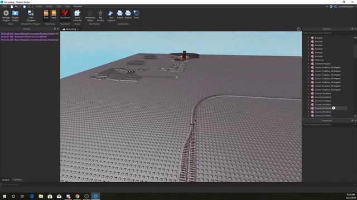This screenshot has width=357, height=200.
Task: Open Task View in taskbar
Action: (22, 196)
